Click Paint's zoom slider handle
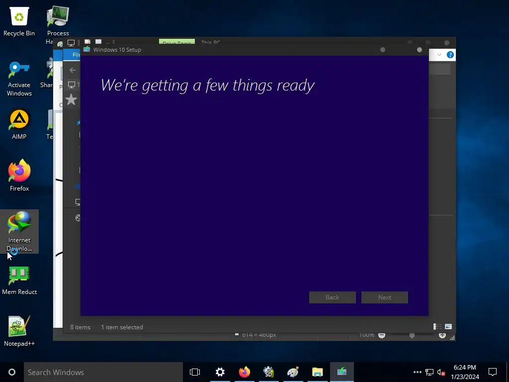Viewport: 509px width, 382px height. click(412, 336)
